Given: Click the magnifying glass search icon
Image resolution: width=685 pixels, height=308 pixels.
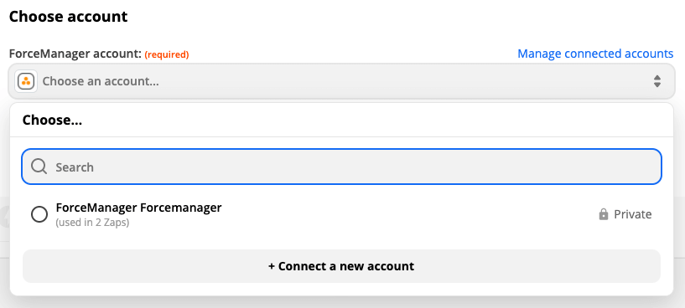Looking at the screenshot, I should [x=39, y=167].
